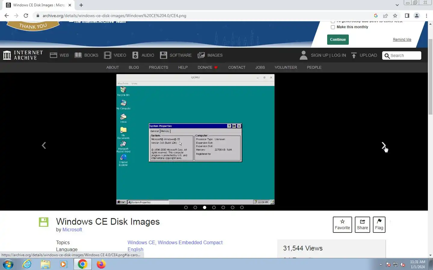Flag this item
Viewport: 433px width, 270px height.
(x=379, y=224)
